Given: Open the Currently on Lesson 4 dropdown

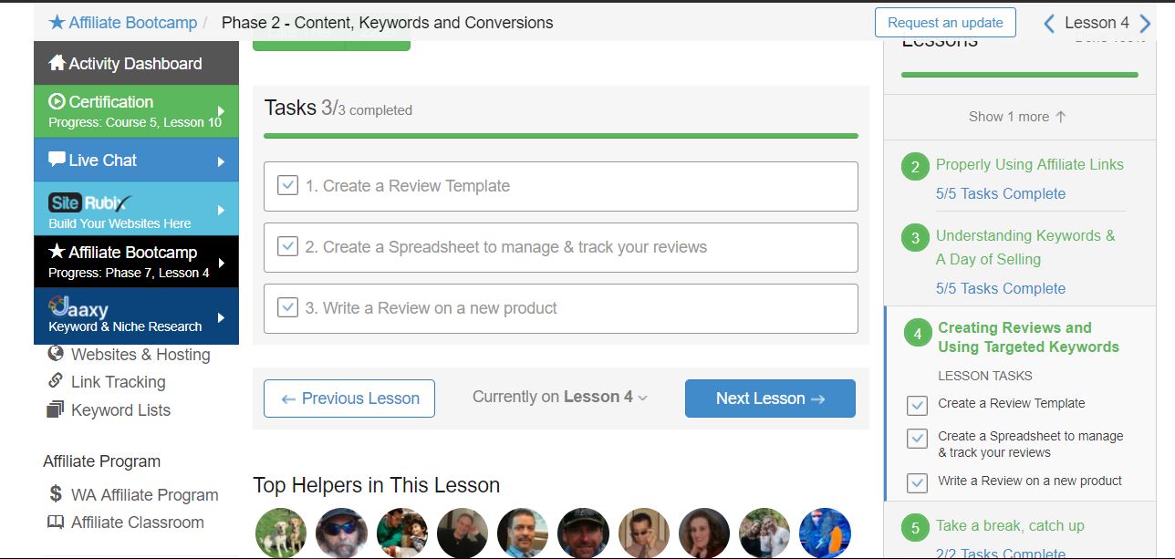Looking at the screenshot, I should click(x=560, y=398).
